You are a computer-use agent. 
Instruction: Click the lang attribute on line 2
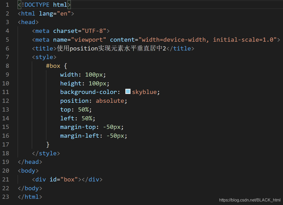46,13
